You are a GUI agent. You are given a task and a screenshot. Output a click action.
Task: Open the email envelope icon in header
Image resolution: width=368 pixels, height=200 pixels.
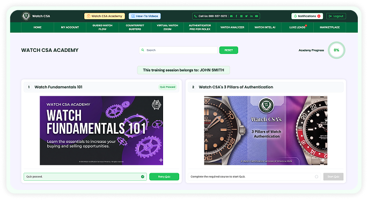(x=231, y=16)
